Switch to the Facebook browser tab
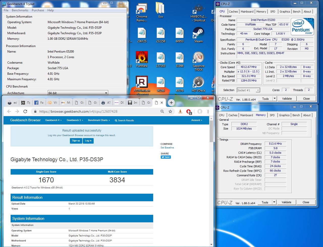Screen dimensions: 323x247 (39, 103)
